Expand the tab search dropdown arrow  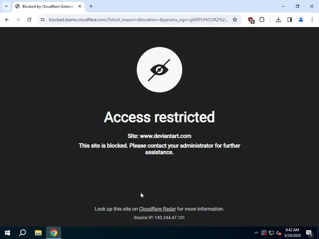click(x=6, y=6)
